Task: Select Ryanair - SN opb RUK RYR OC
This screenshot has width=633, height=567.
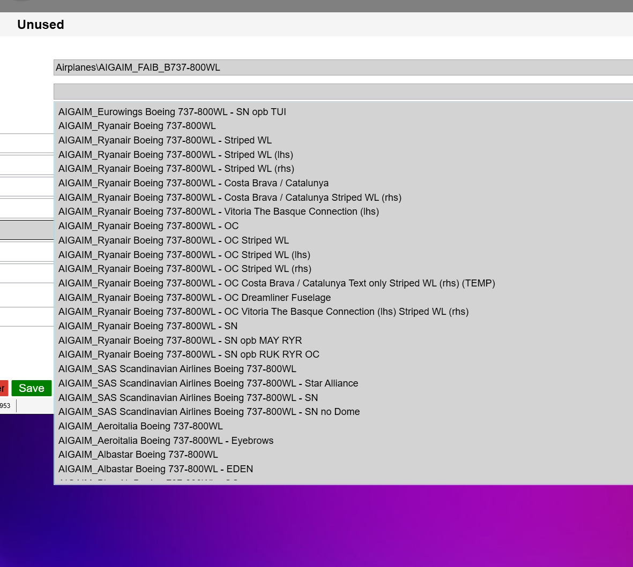Action: tap(189, 354)
